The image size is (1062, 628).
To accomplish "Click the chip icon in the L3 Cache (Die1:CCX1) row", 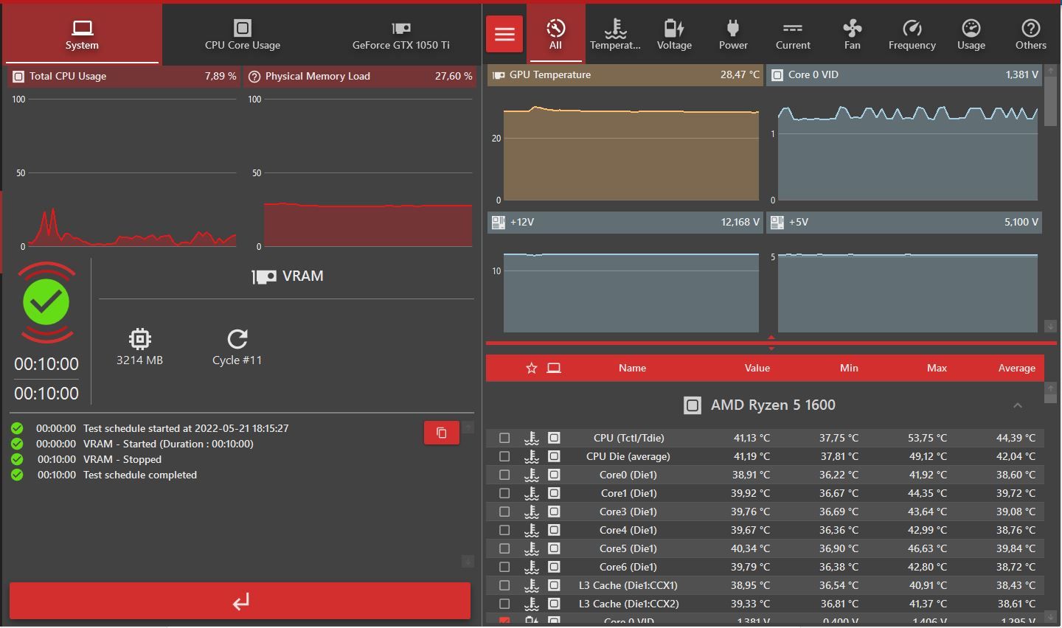I will [554, 585].
